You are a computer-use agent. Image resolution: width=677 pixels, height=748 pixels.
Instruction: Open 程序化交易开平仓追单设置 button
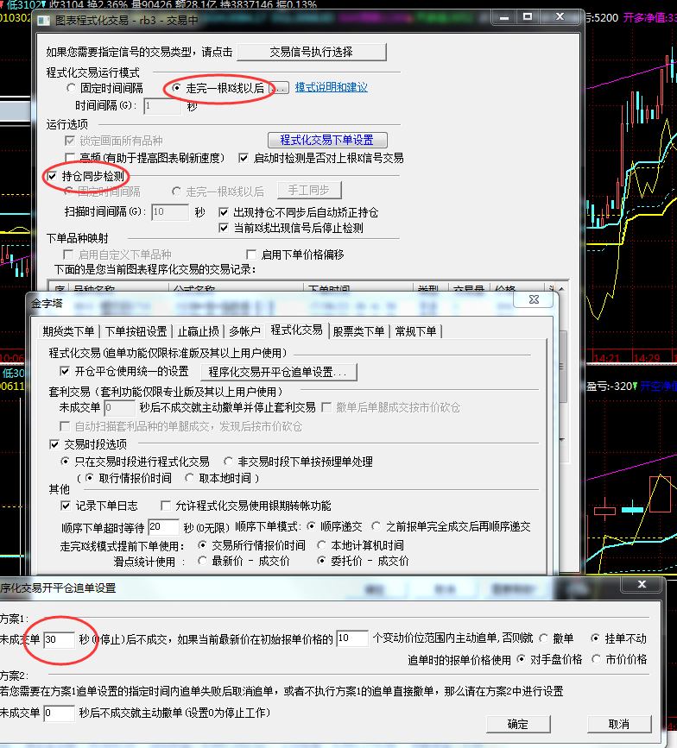278,372
